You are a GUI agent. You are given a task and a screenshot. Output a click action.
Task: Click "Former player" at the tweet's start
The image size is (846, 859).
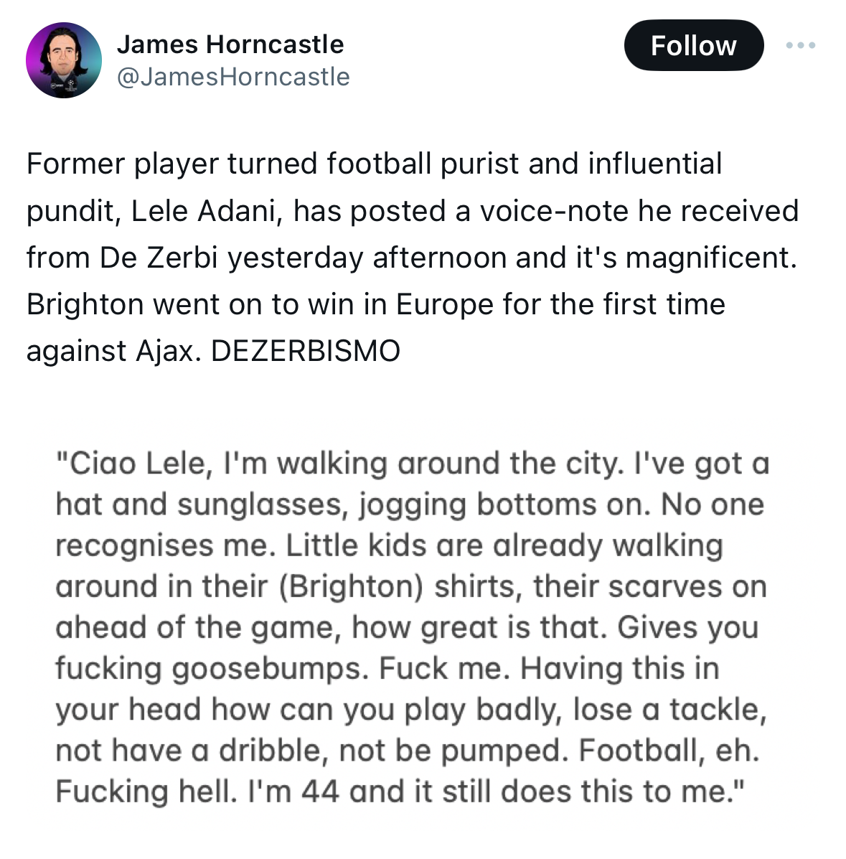click(122, 164)
